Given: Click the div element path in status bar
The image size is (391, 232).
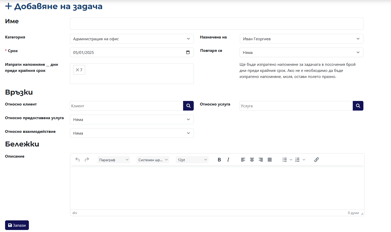Looking at the screenshot, I should point(75,213).
